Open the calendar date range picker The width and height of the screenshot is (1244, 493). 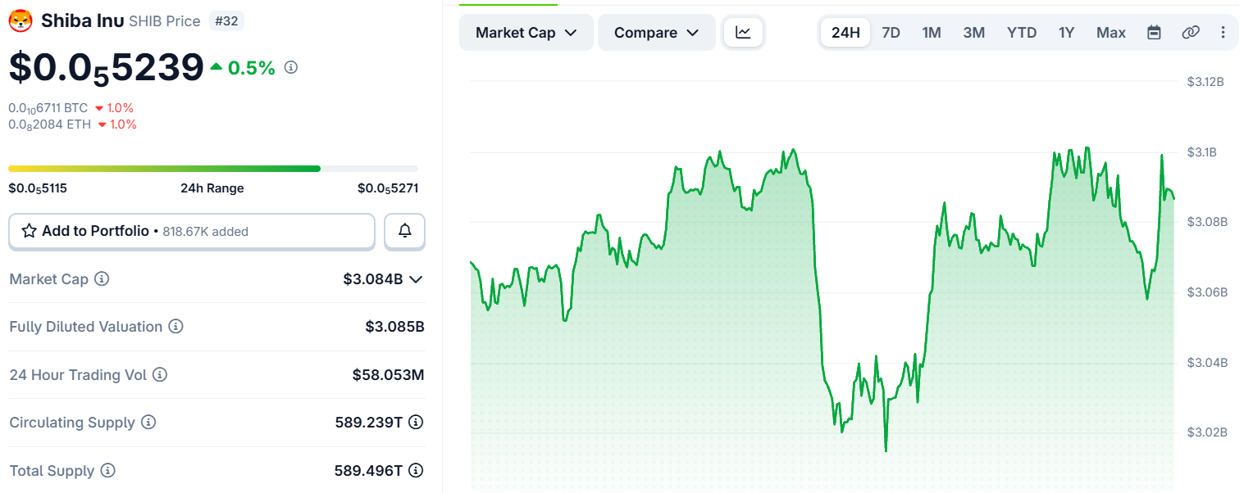(x=1154, y=33)
